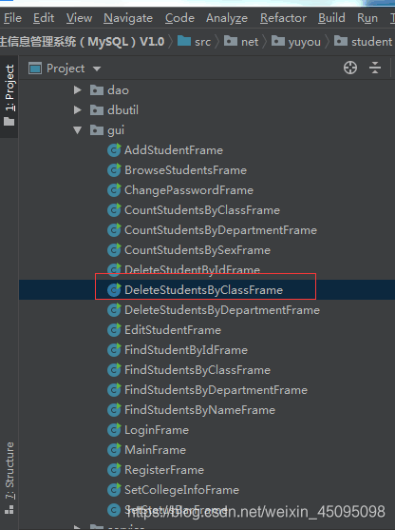Click the MainFrame class icon

[x=114, y=449]
